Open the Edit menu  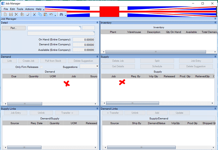coord(12,9)
